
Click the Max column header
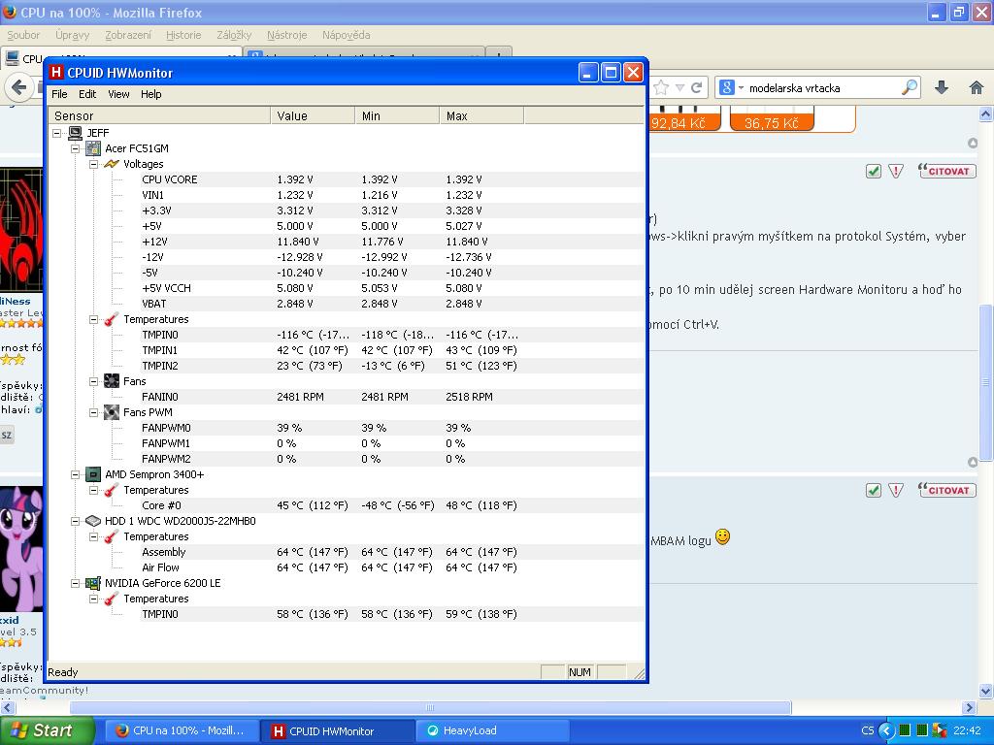pos(481,116)
